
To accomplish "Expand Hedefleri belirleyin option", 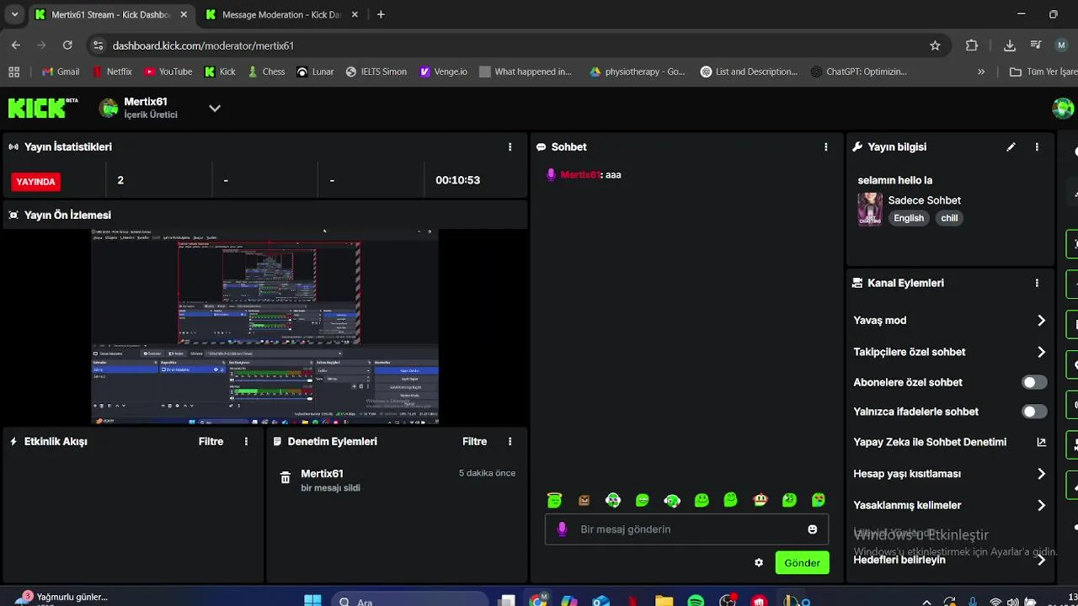I will click(x=1041, y=560).
